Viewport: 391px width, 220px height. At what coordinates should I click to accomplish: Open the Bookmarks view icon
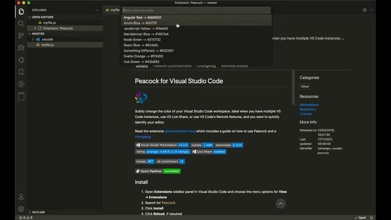click(x=21, y=72)
